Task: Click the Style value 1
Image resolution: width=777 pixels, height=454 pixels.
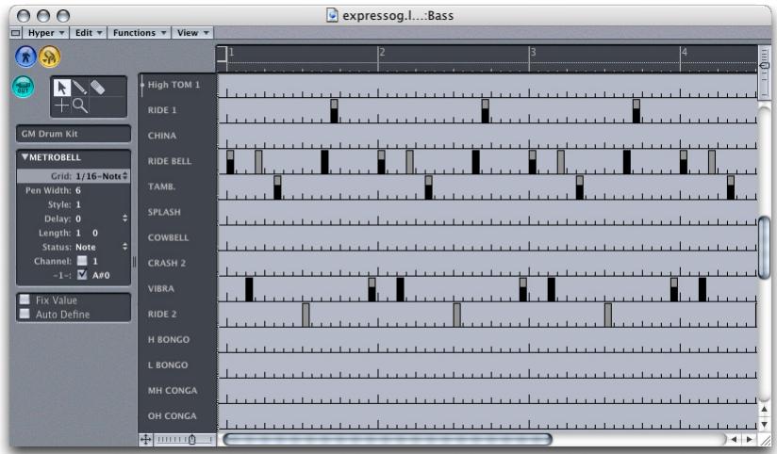Action: [x=78, y=204]
